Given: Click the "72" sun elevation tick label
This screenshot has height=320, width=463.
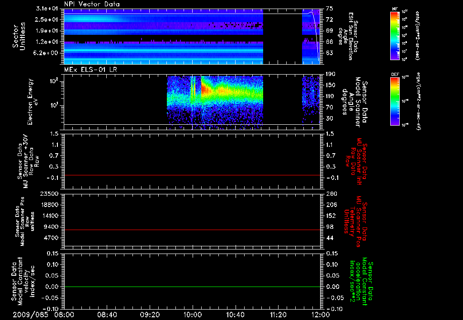Looking at the screenshot, I should 329,19.
